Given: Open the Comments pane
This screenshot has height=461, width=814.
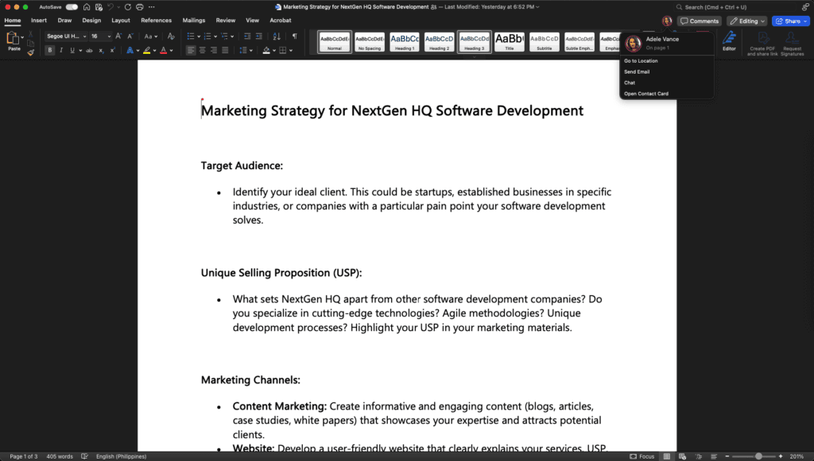Looking at the screenshot, I should point(700,21).
